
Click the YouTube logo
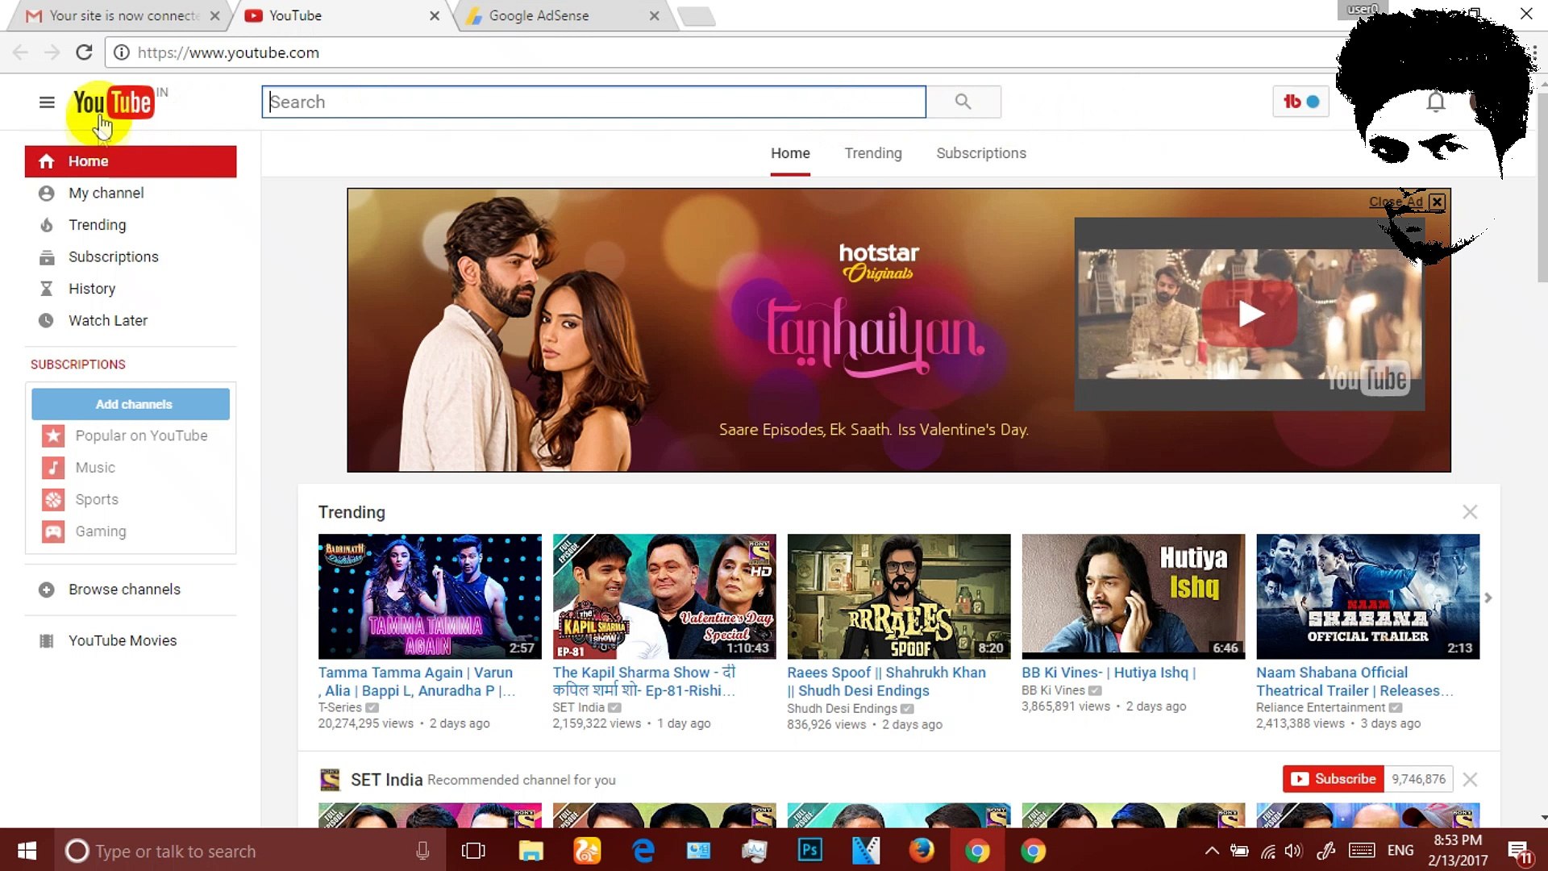(113, 102)
